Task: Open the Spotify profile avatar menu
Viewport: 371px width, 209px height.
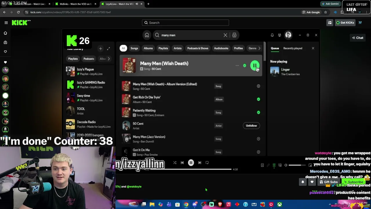Action: 288,35
